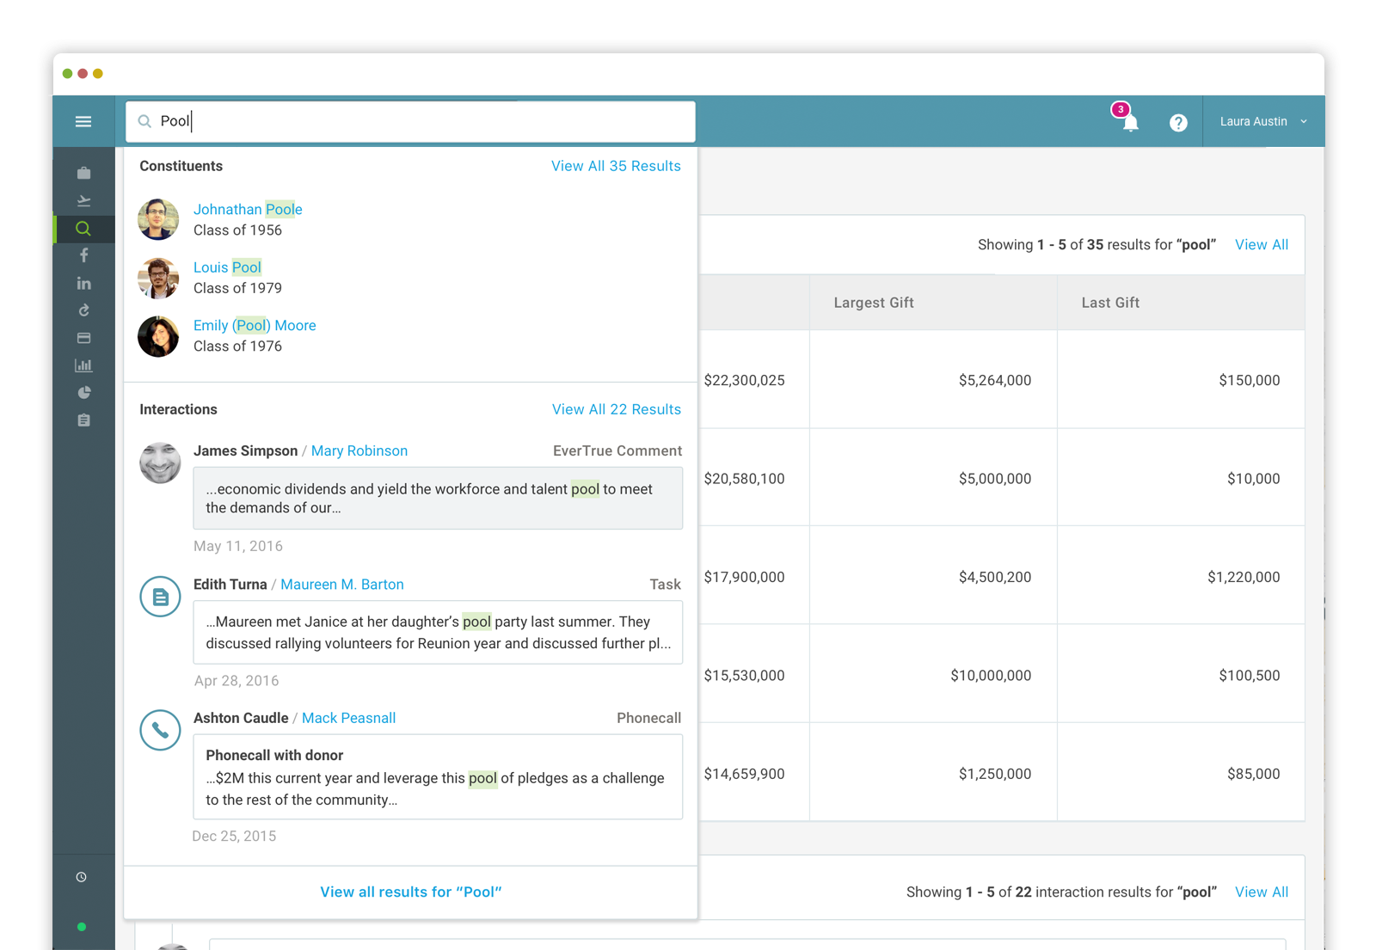Click View All beside 35 results text
This screenshot has height=950, width=1376.
click(1262, 244)
